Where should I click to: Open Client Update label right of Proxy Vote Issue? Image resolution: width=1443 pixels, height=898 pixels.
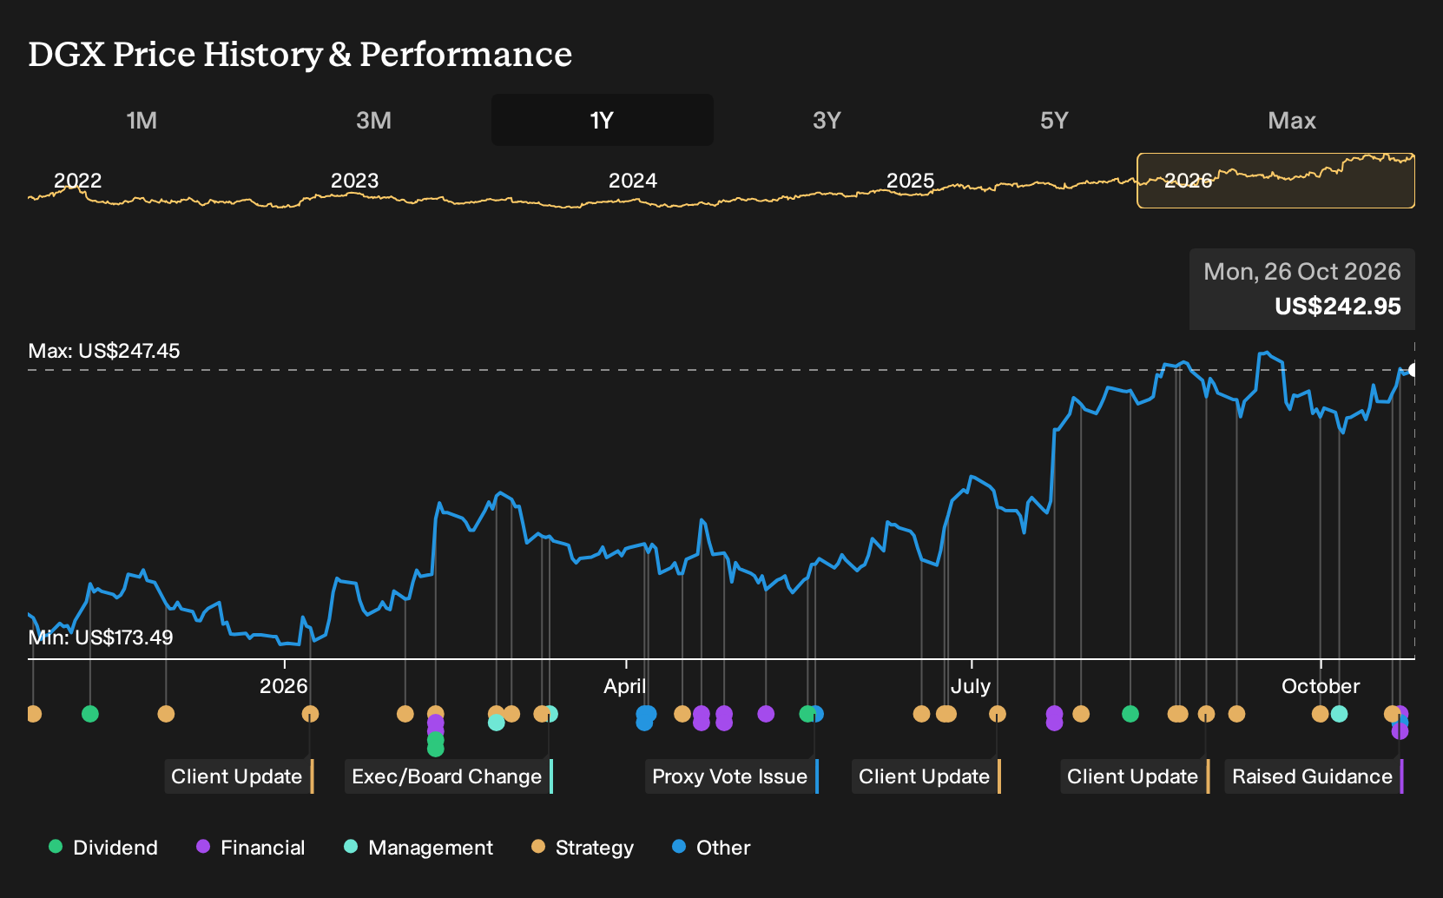tap(926, 776)
